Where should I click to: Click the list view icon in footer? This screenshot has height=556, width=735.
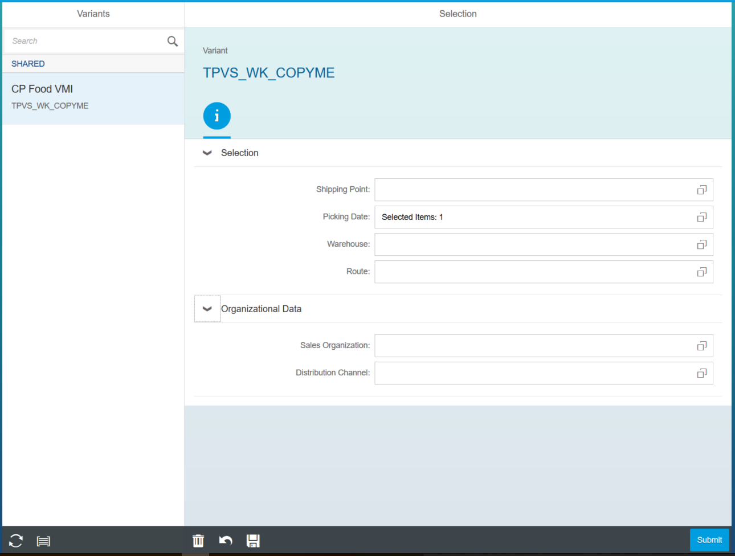click(x=43, y=541)
